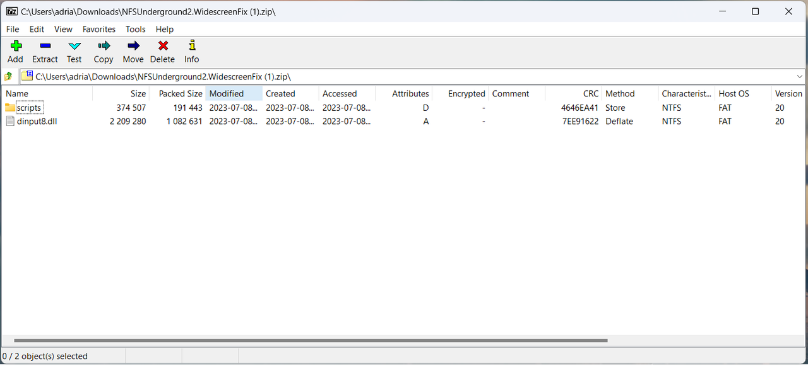
Task: Open the Help menu
Action: point(165,29)
